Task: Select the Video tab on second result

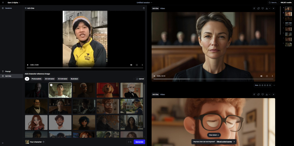Action: coord(163,95)
